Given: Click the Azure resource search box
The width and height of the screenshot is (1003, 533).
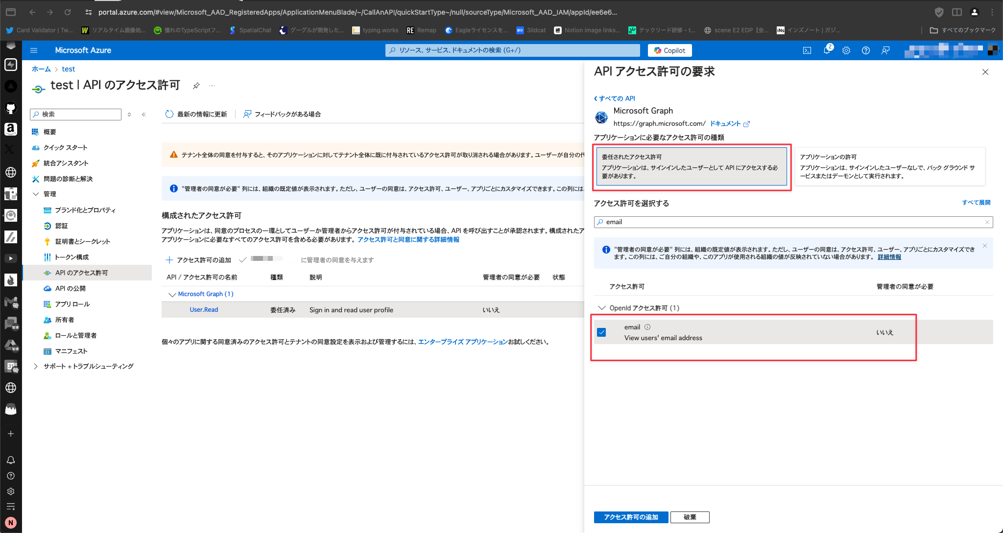Looking at the screenshot, I should (512, 50).
